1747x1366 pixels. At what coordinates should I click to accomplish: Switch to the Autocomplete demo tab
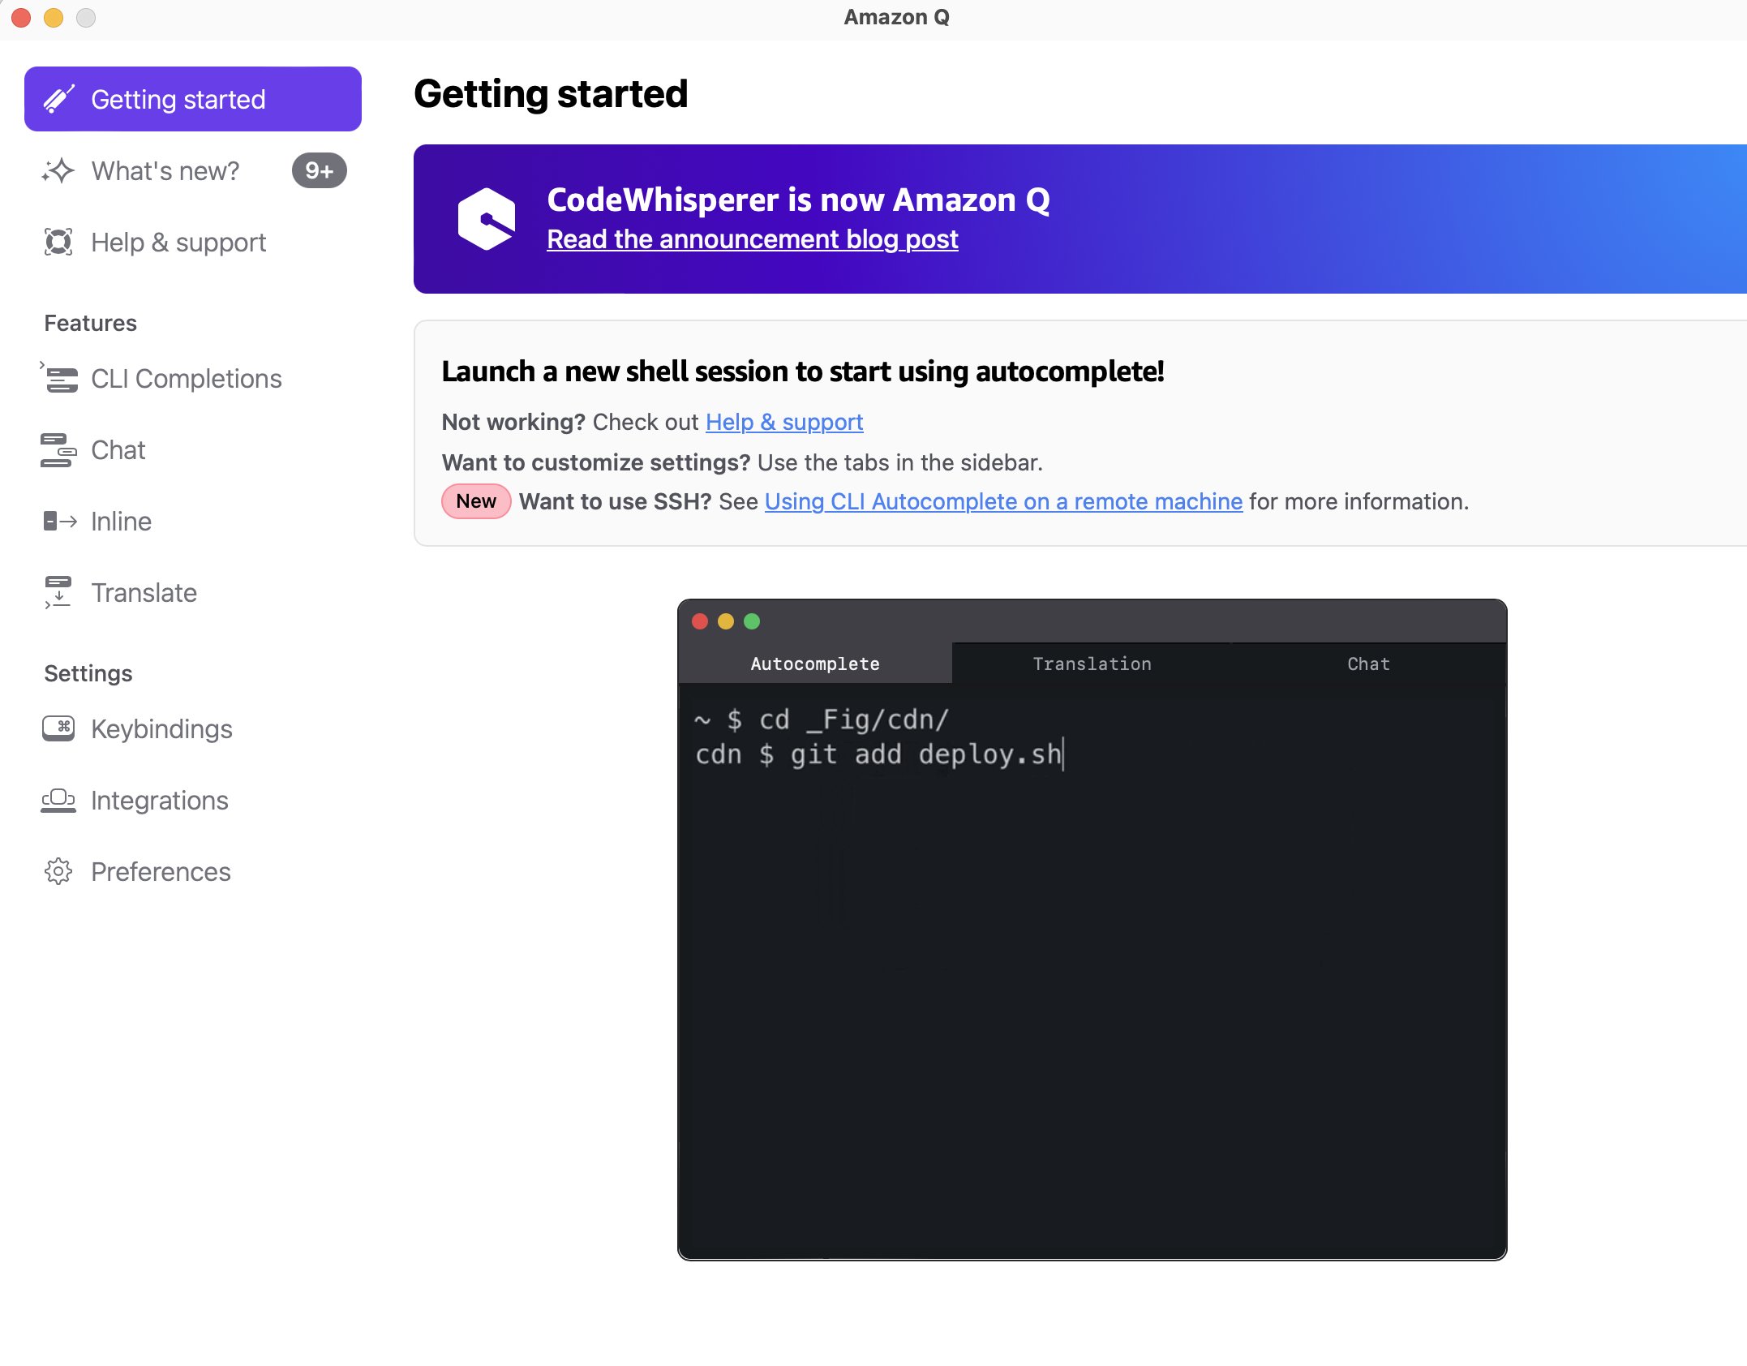[x=815, y=664]
